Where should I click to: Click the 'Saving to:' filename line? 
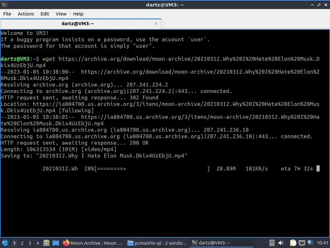coord(94,156)
